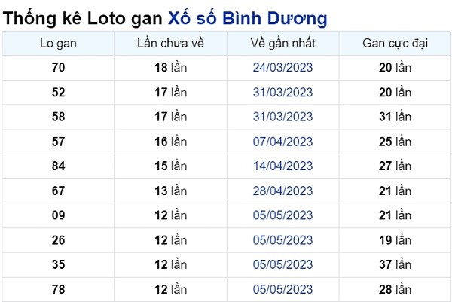This screenshot has width=452, height=302.
Task: Click the lo gan number 84 cell
Action: (x=58, y=166)
